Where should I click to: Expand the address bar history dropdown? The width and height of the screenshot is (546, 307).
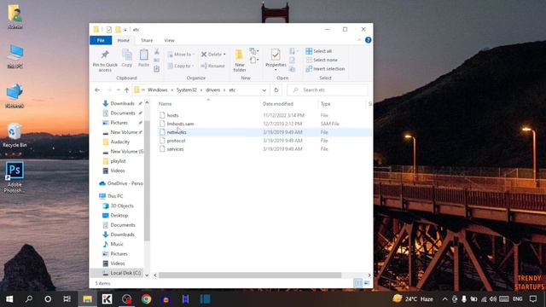(x=264, y=90)
